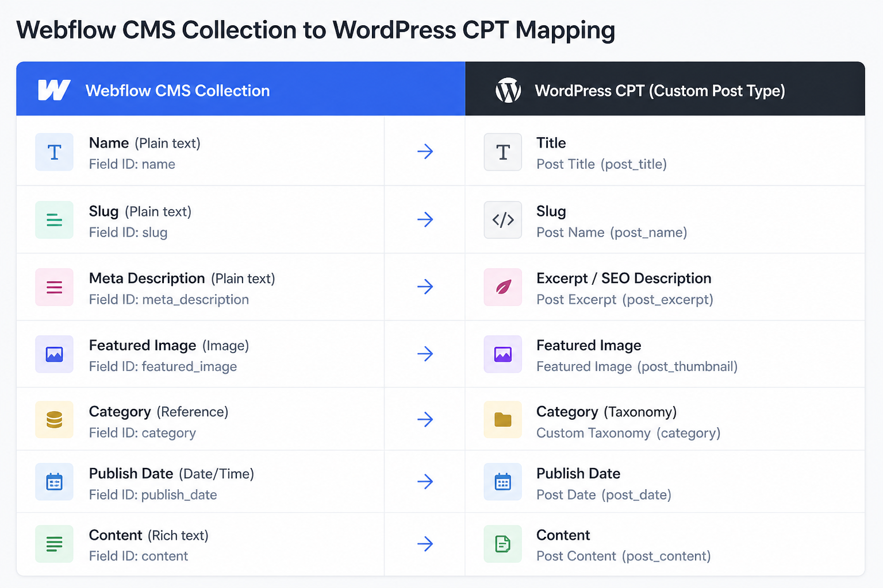Click the "Category (Taxonomy)" label
The height and width of the screenshot is (588, 883).
pos(606,412)
